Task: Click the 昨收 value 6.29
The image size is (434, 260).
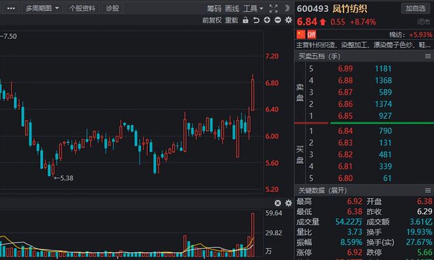Action: click(424, 211)
